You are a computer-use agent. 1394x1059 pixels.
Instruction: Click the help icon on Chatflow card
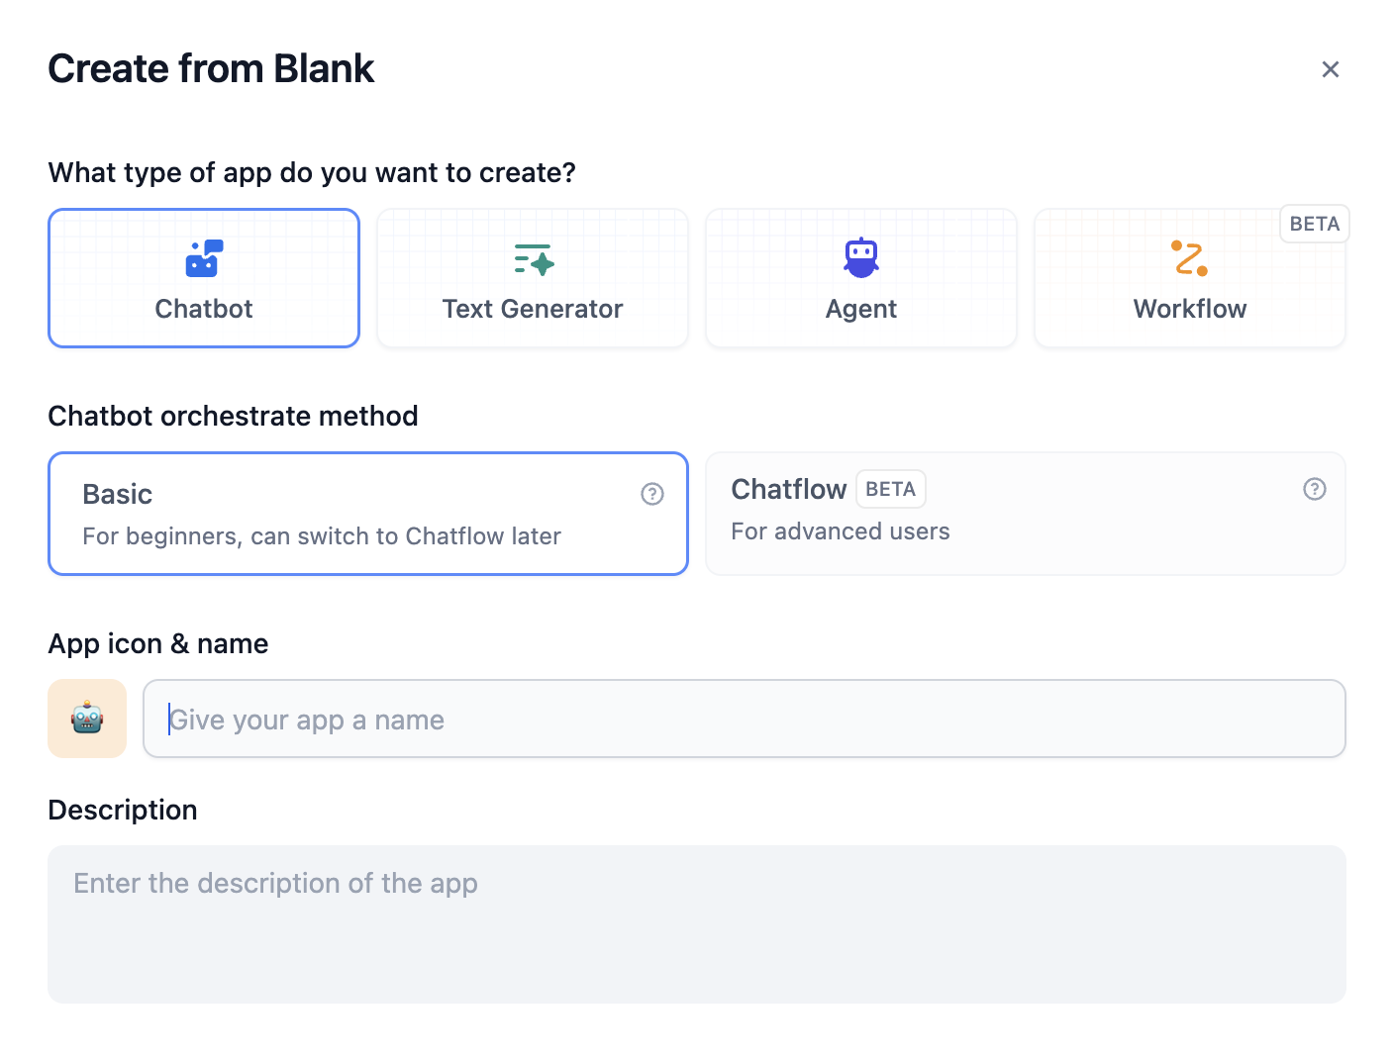(x=1314, y=489)
